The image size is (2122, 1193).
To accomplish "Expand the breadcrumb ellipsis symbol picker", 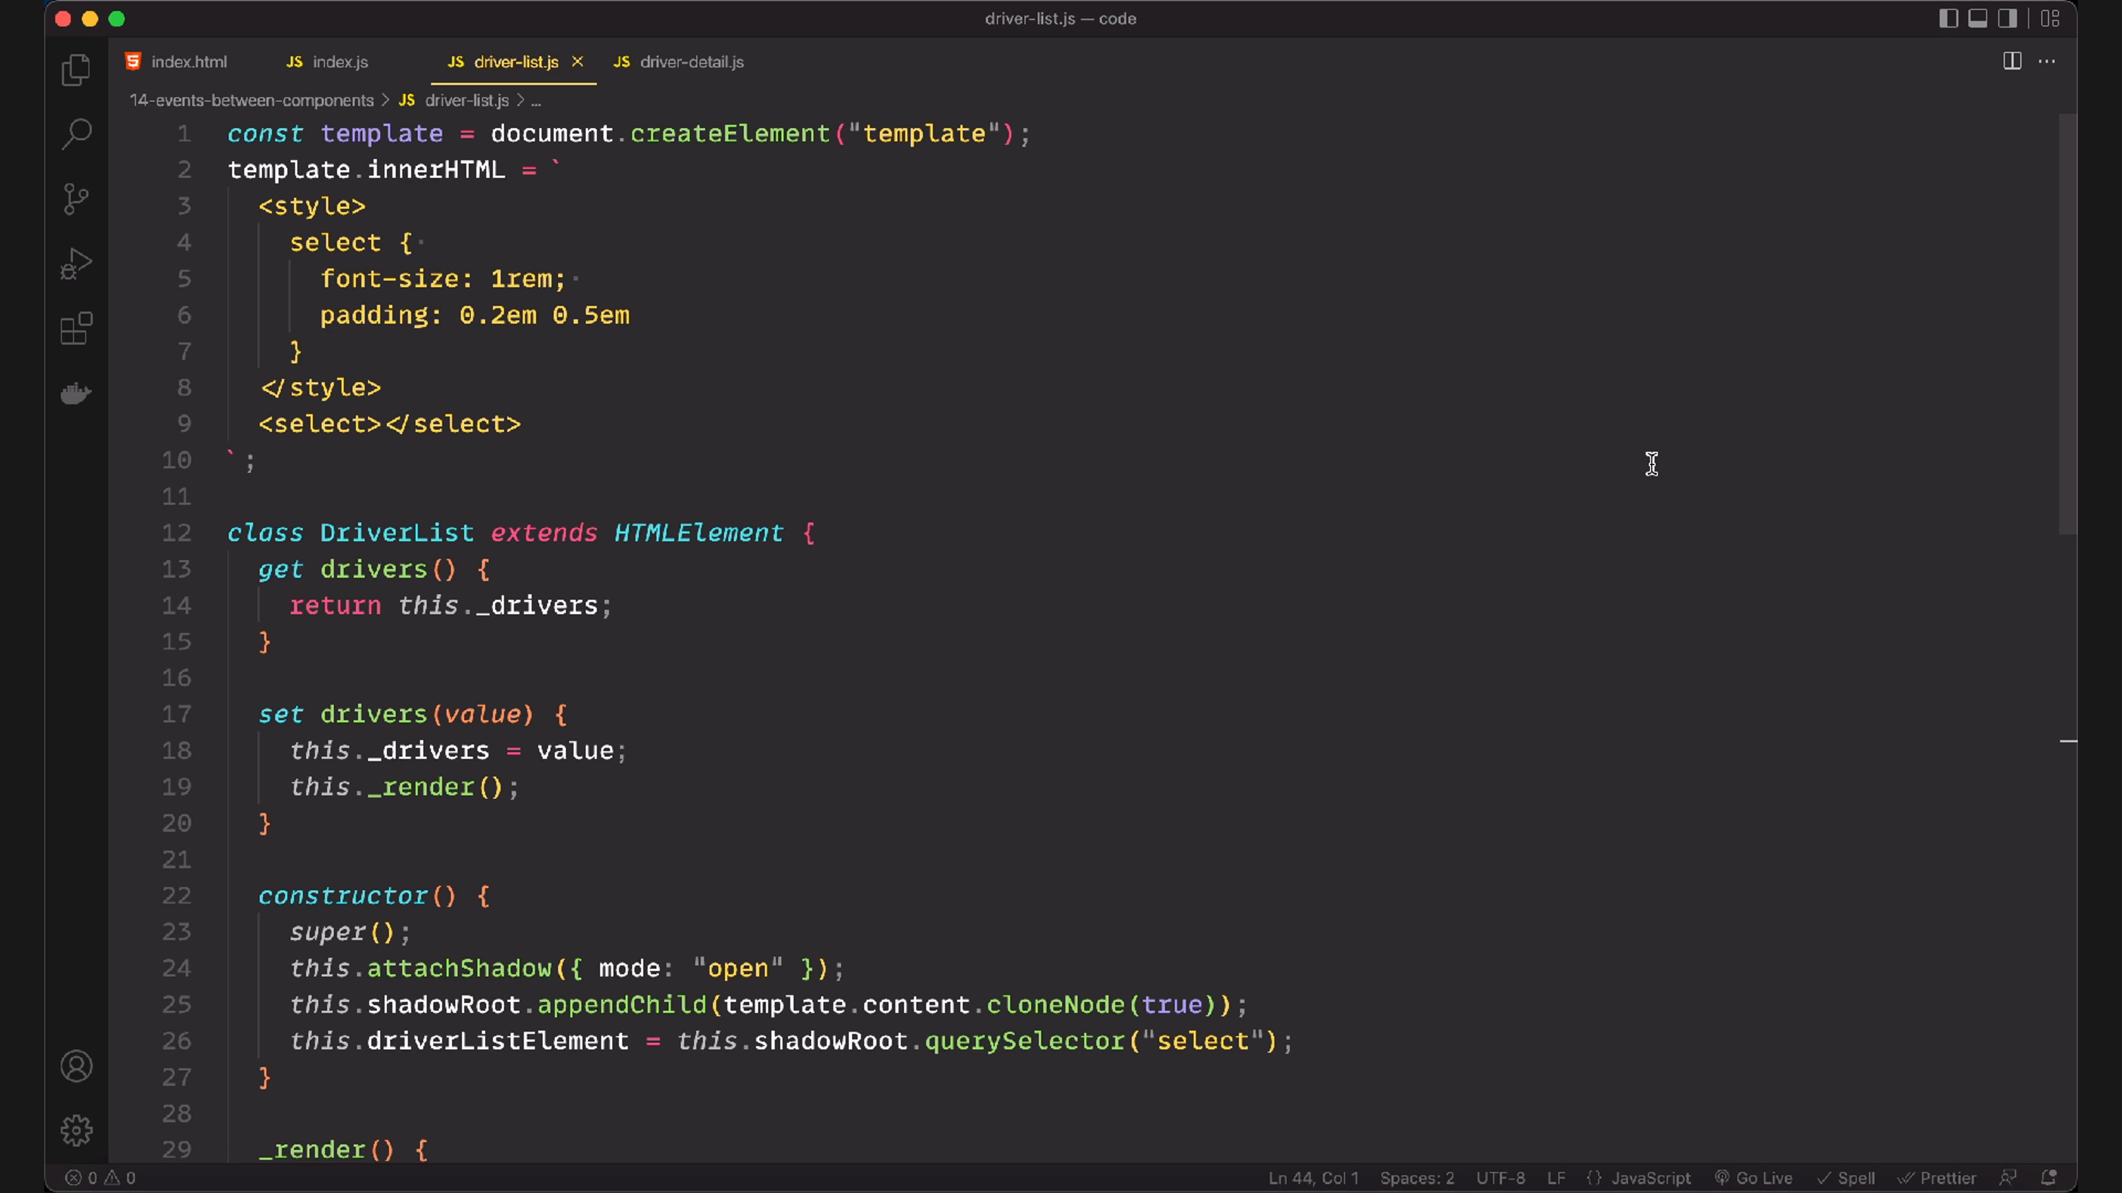I will 536,101.
